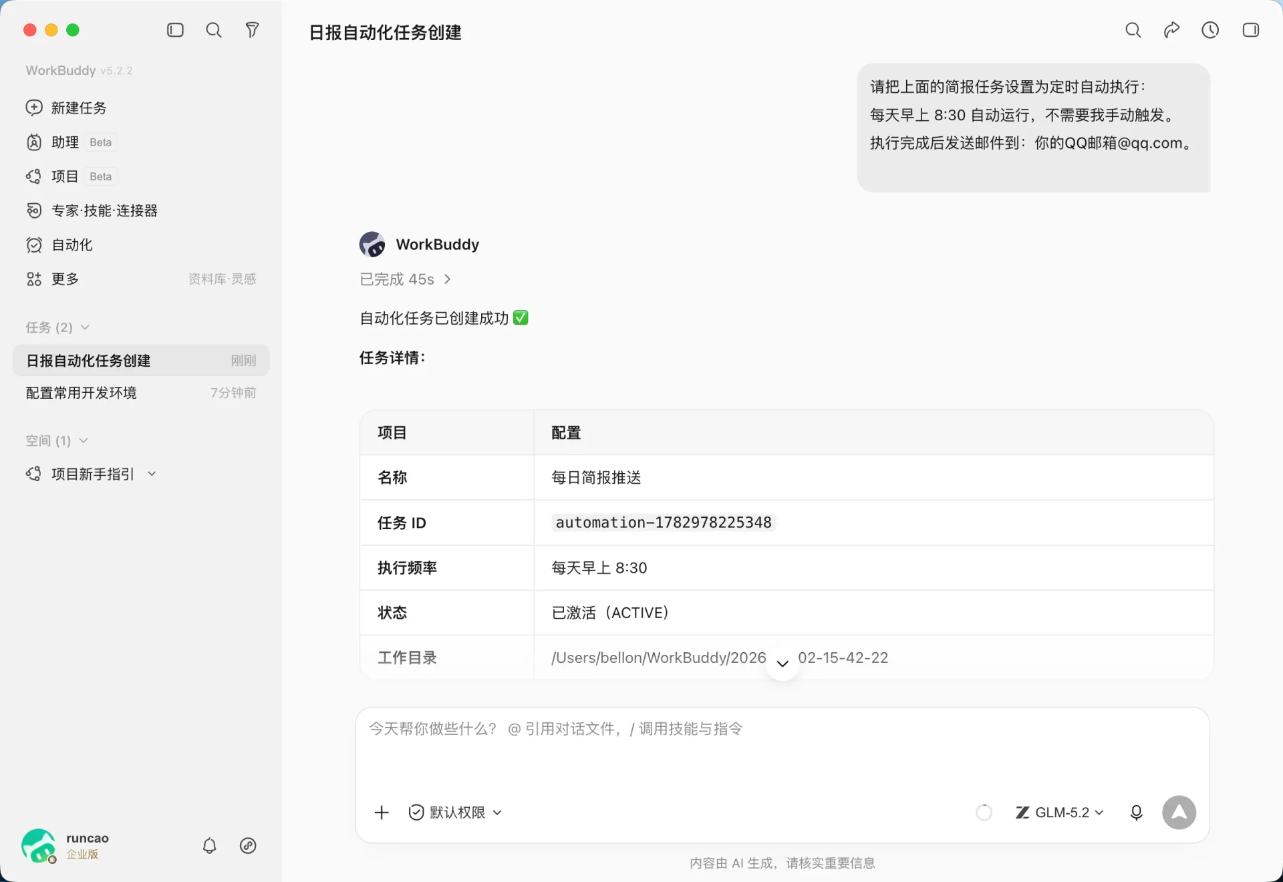Open the 默认权限 permission dropdown
The width and height of the screenshot is (1283, 882).
pos(455,813)
